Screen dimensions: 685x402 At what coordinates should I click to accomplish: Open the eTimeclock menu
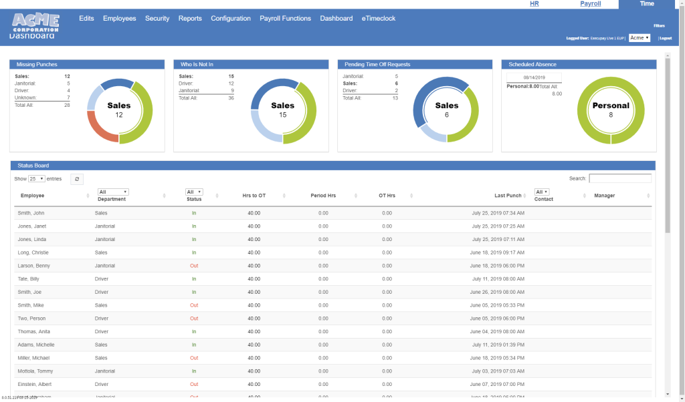tap(378, 18)
